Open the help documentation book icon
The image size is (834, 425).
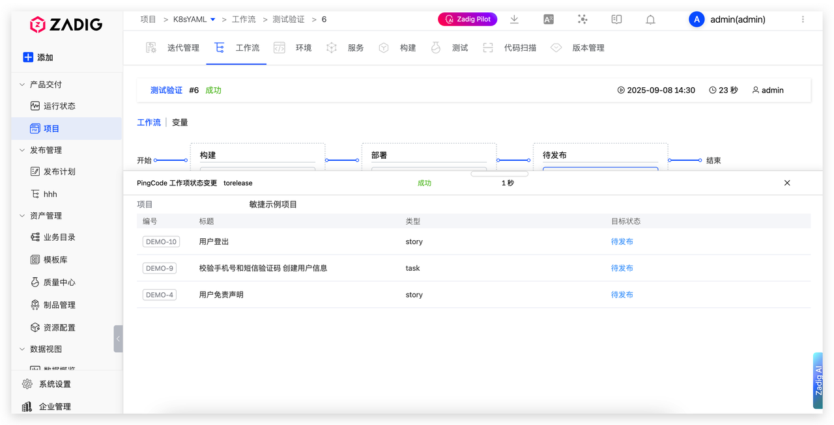pyautogui.click(x=616, y=20)
